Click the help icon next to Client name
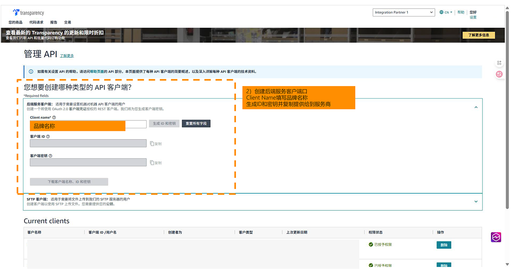This screenshot has width=511, height=279. point(54,117)
